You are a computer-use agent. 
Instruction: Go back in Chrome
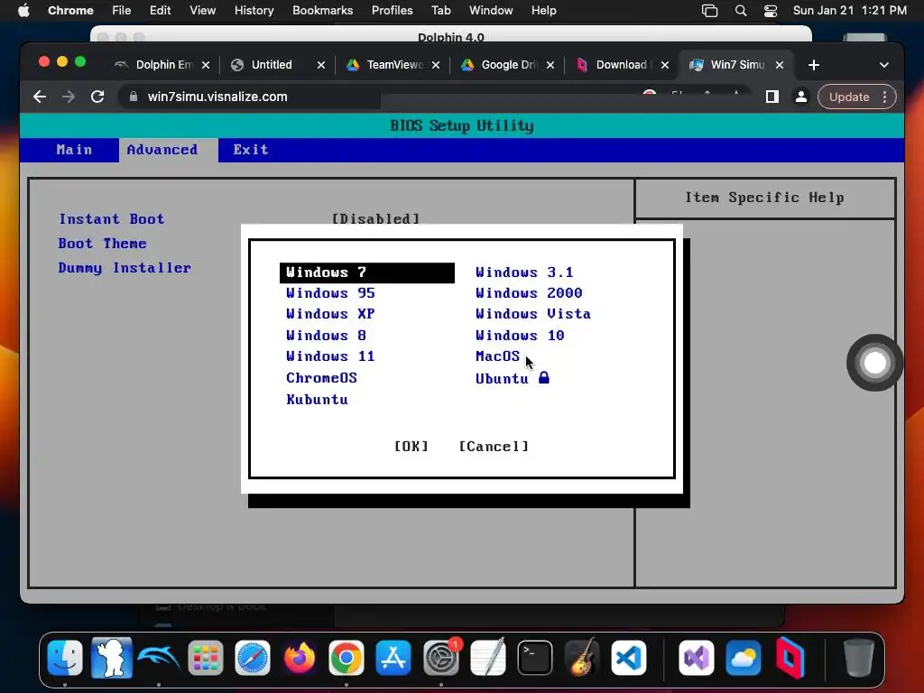click(x=40, y=97)
